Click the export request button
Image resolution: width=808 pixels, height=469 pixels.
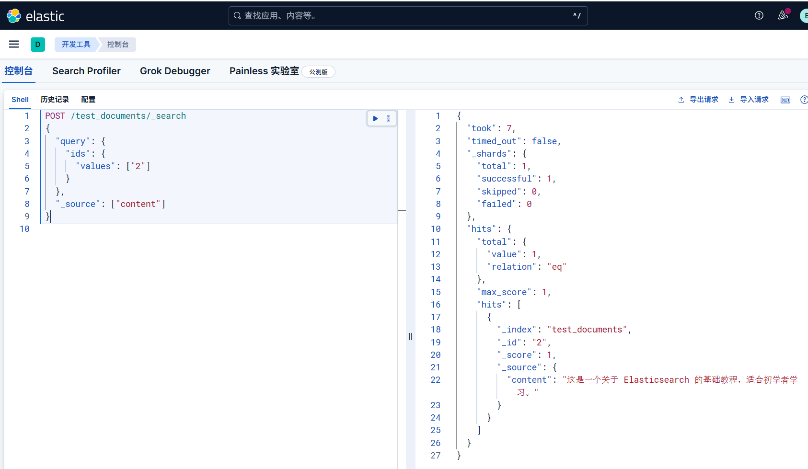[698, 100]
